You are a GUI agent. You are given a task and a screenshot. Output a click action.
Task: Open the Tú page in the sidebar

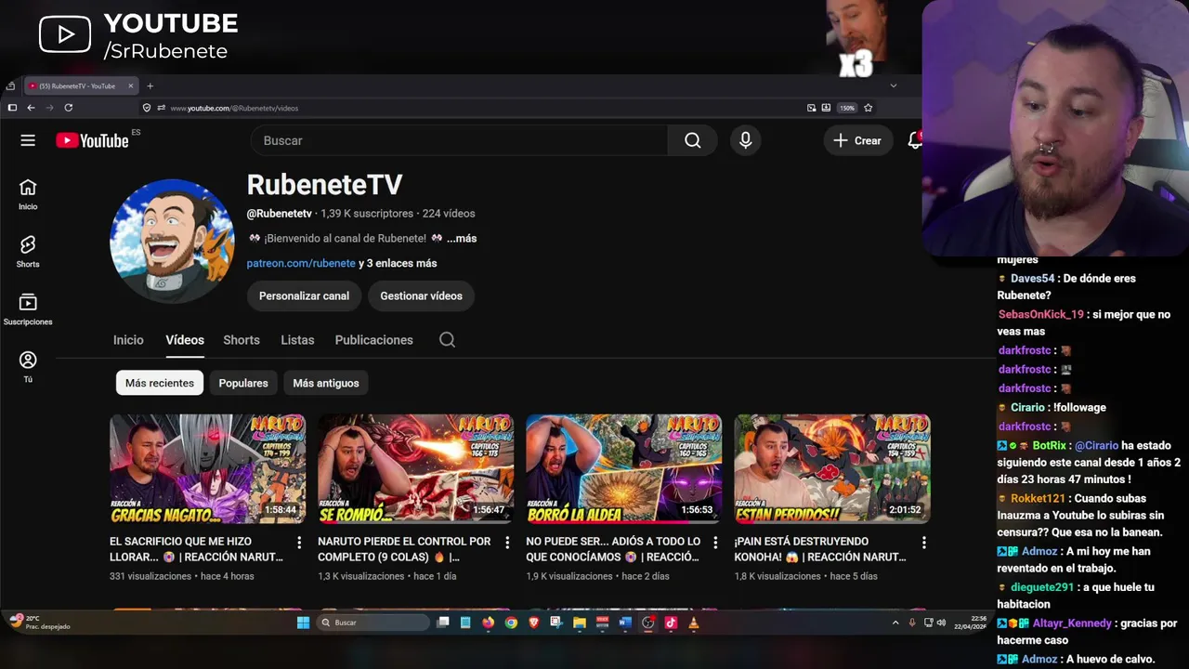coord(28,367)
